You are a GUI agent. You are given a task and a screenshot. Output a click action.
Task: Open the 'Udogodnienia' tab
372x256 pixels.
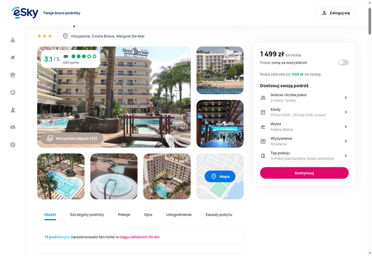(179, 215)
